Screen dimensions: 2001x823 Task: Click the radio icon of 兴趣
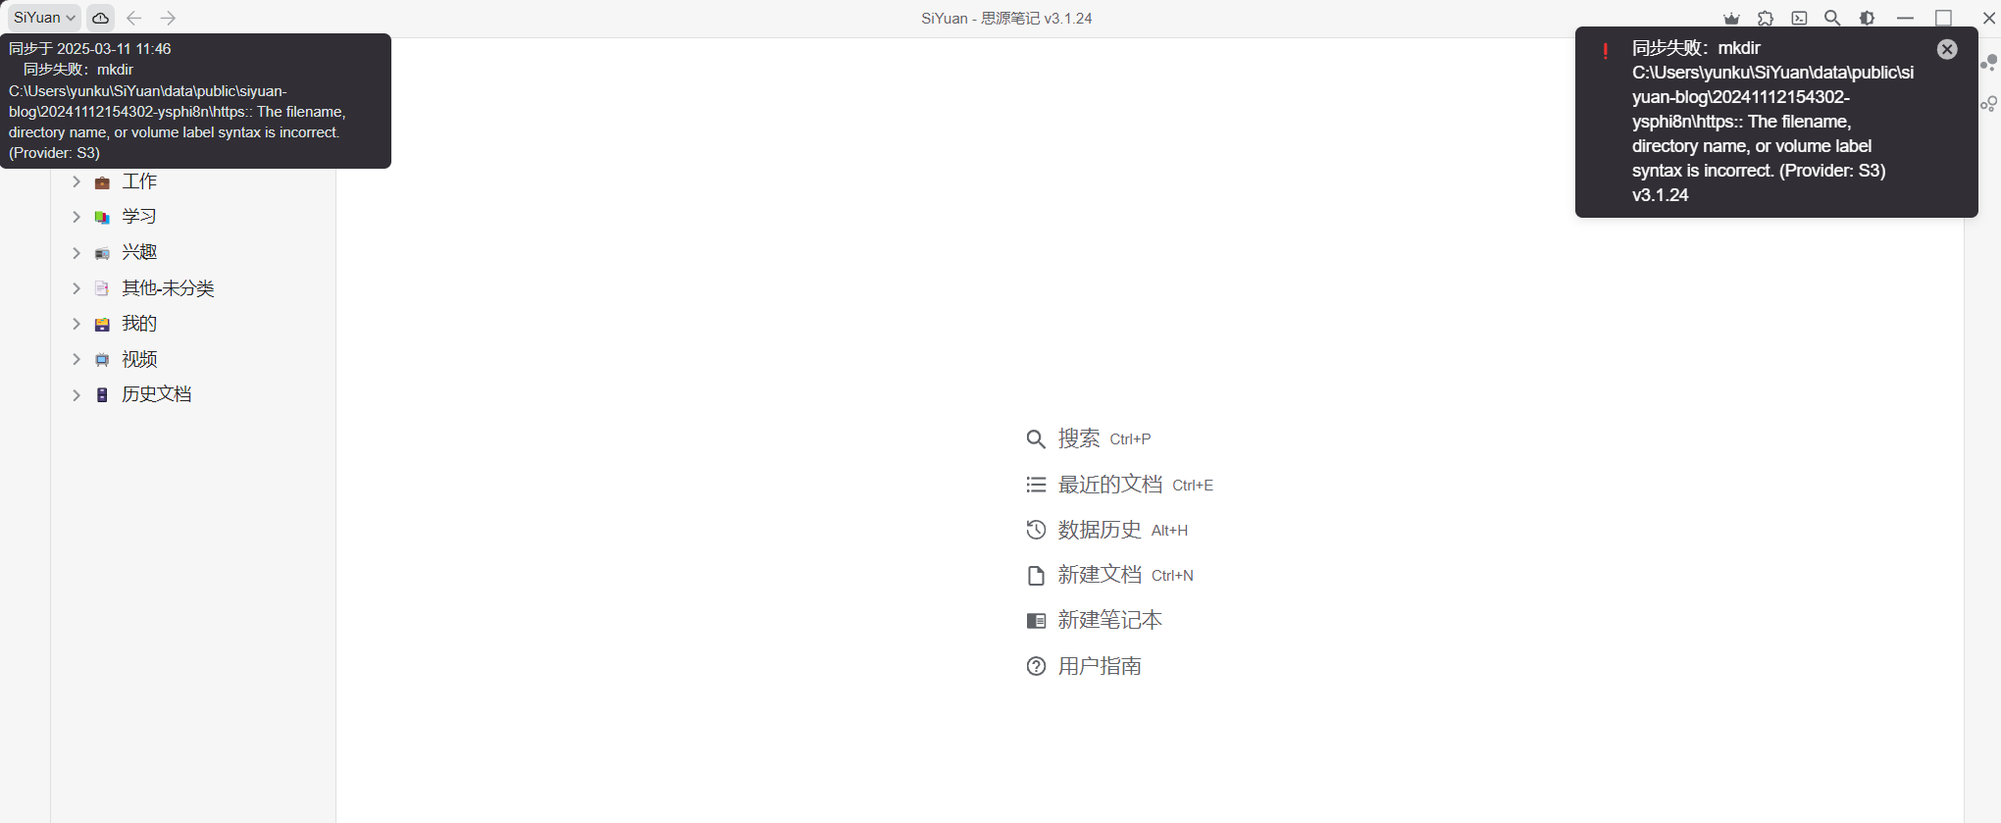[102, 253]
